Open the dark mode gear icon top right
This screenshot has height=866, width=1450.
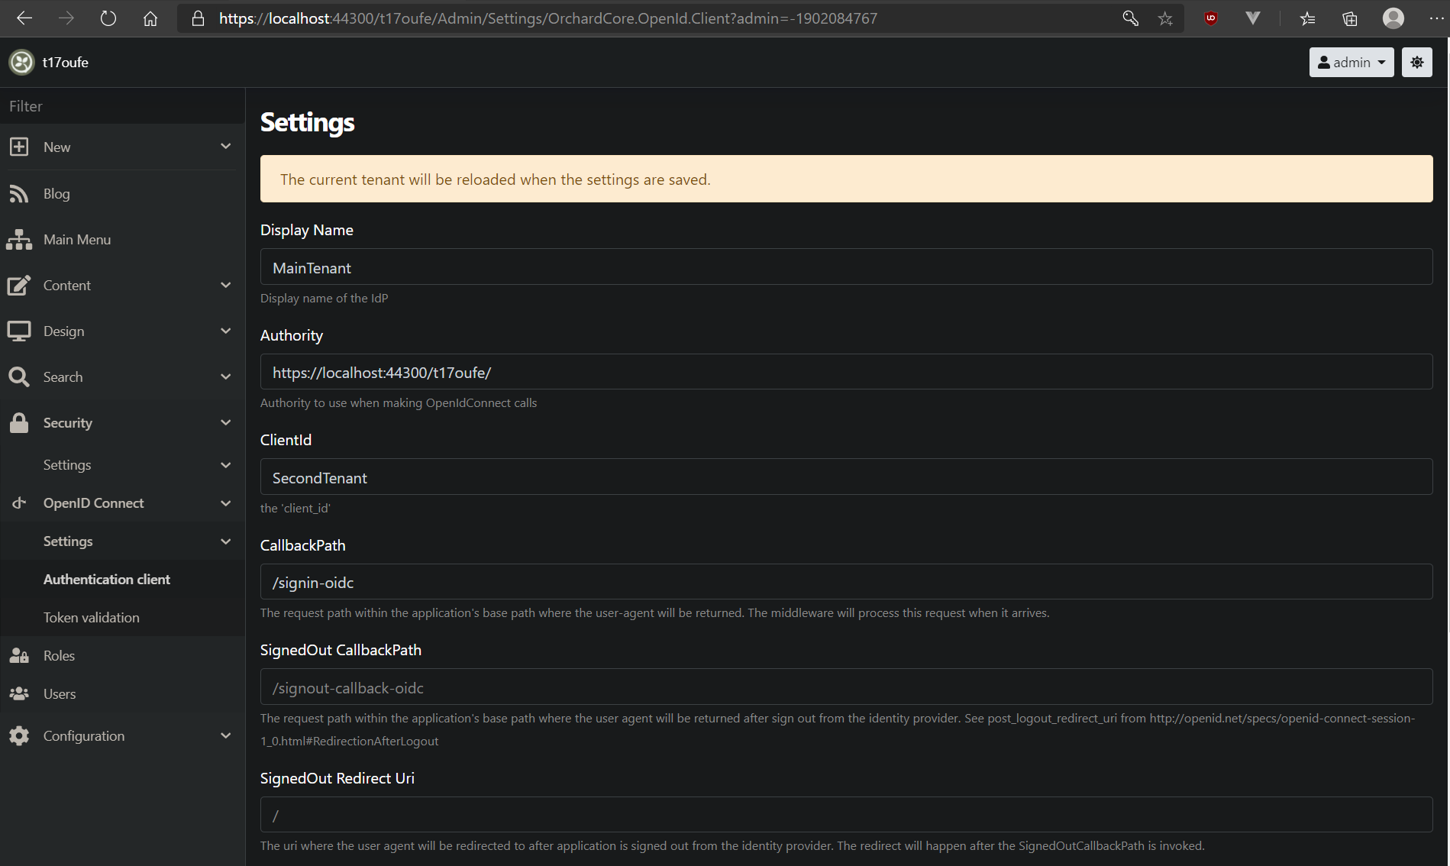1417,62
